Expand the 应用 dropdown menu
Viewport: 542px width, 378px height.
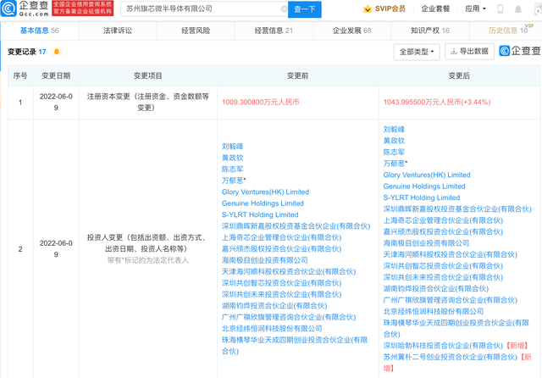pos(475,8)
